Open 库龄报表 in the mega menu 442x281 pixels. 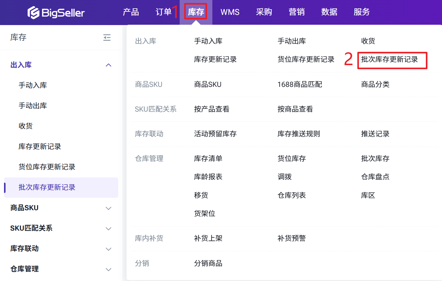[208, 177]
